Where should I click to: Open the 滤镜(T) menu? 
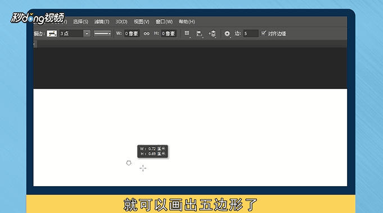(x=102, y=22)
